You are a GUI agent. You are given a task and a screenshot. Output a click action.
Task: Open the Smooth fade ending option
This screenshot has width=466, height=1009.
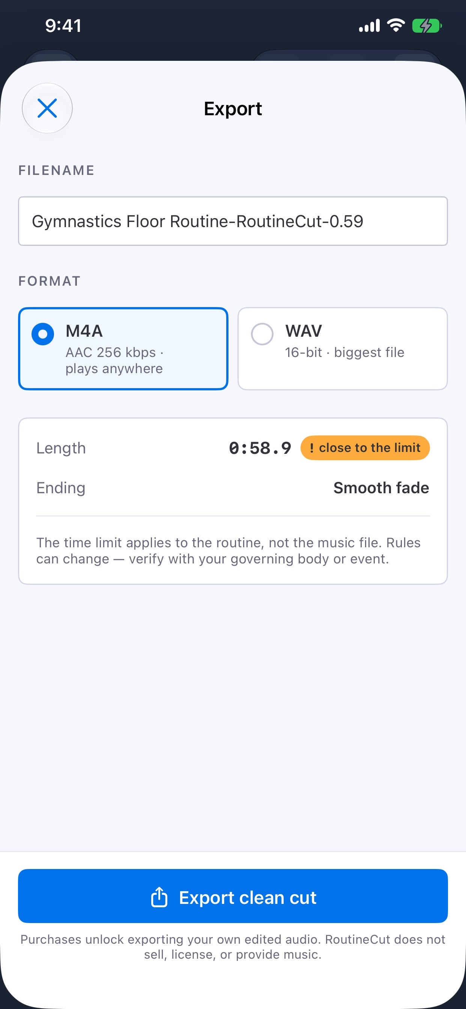[x=381, y=488]
